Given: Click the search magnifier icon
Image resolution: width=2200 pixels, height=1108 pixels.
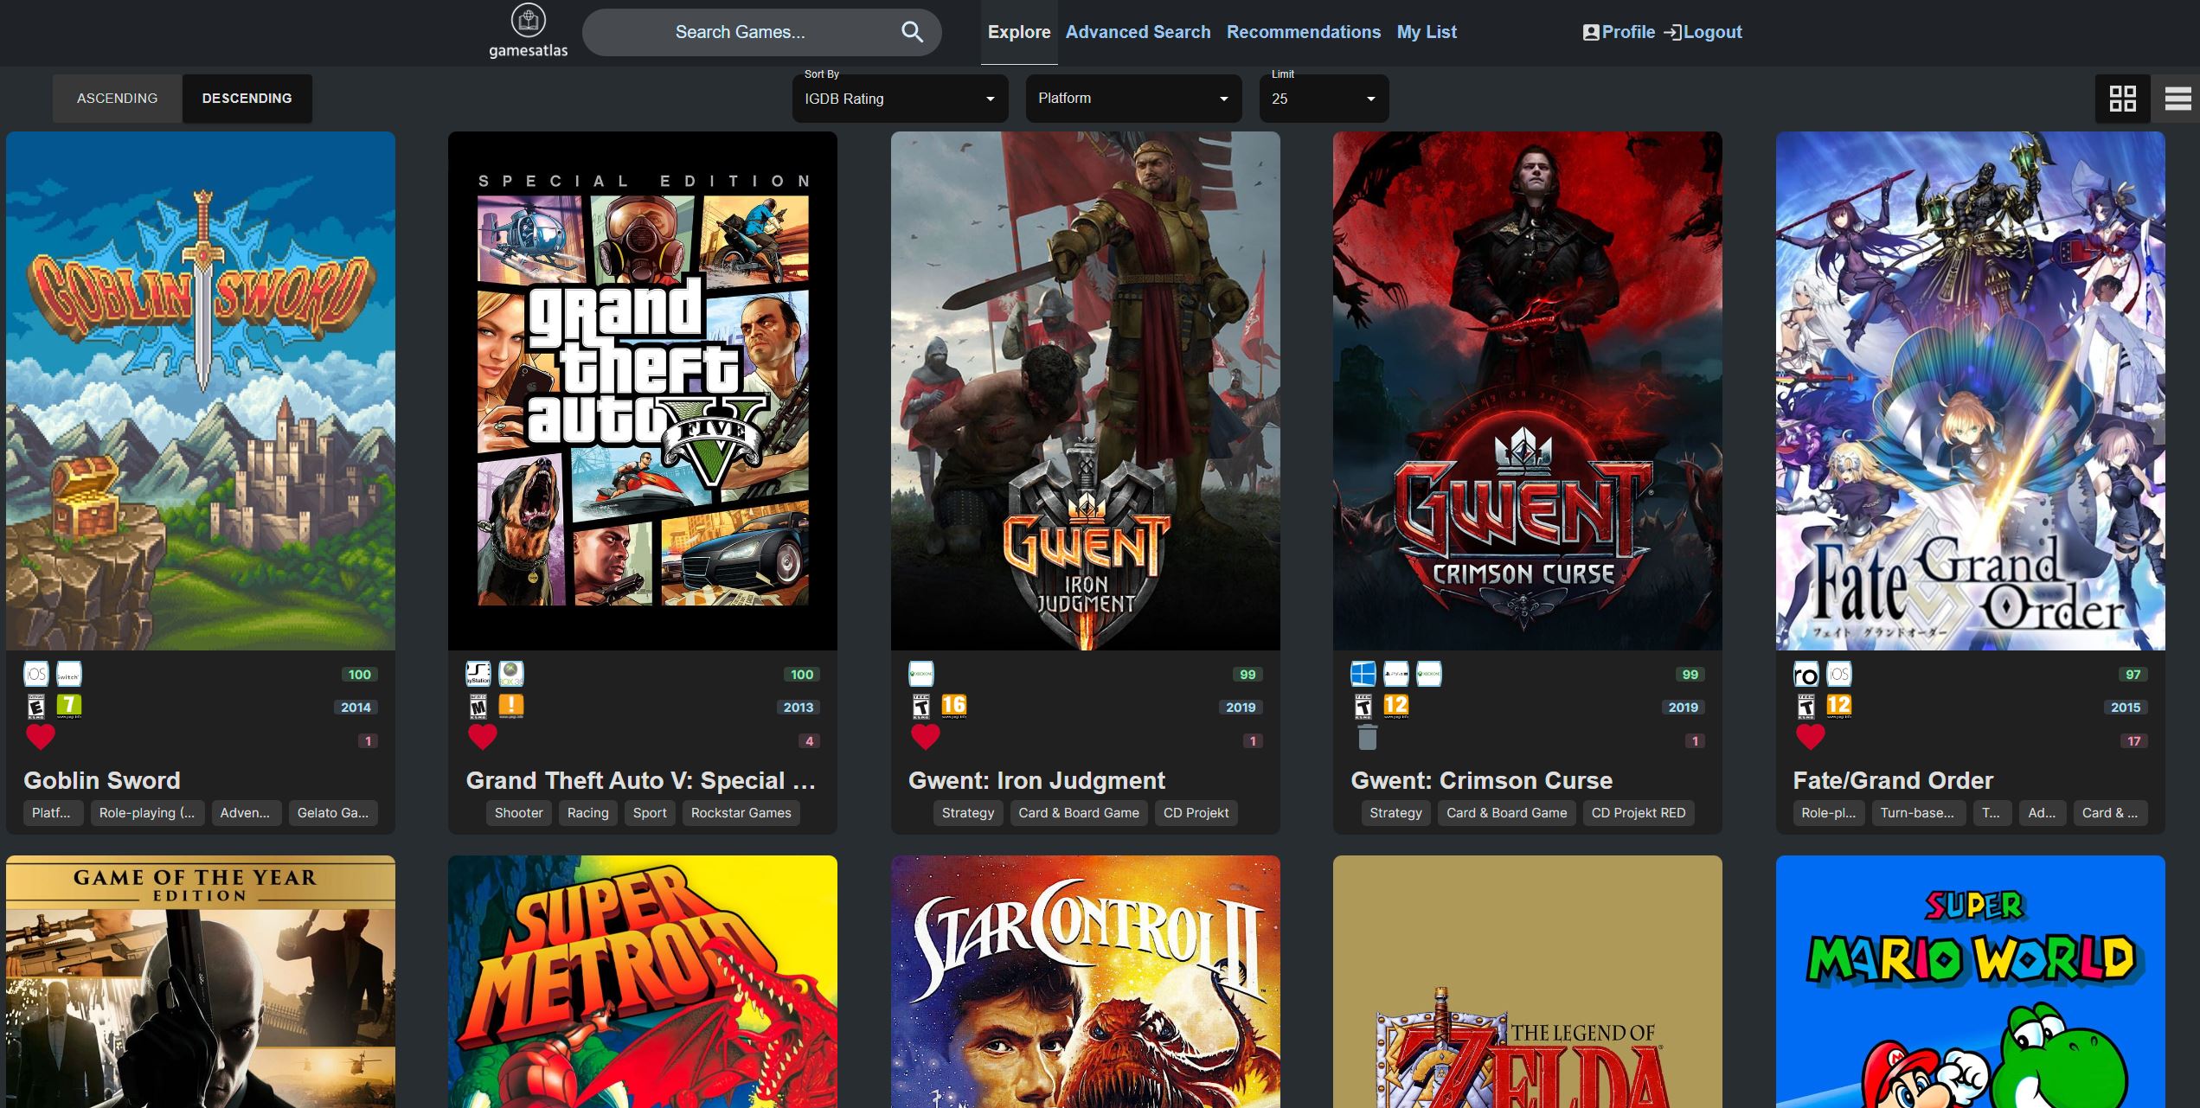Looking at the screenshot, I should point(912,32).
